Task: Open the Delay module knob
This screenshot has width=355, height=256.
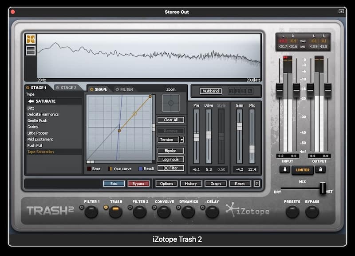Action: pyautogui.click(x=213, y=212)
